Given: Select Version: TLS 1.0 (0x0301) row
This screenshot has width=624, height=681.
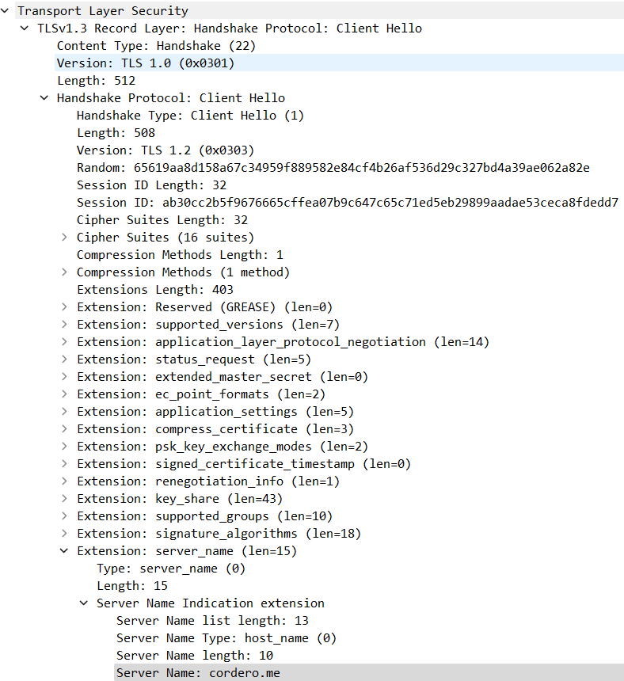Looking at the screenshot, I should click(x=340, y=63).
